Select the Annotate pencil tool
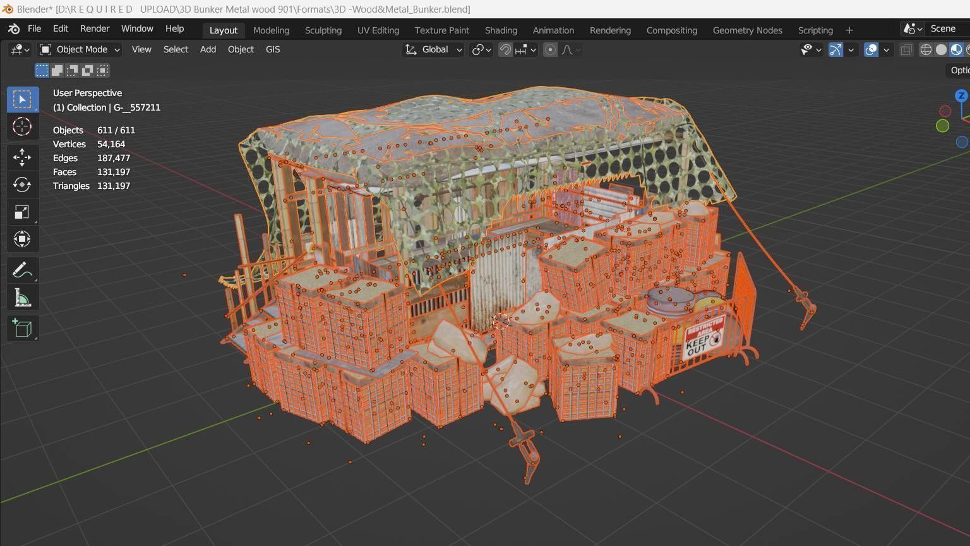This screenshot has height=546, width=970. coord(22,270)
